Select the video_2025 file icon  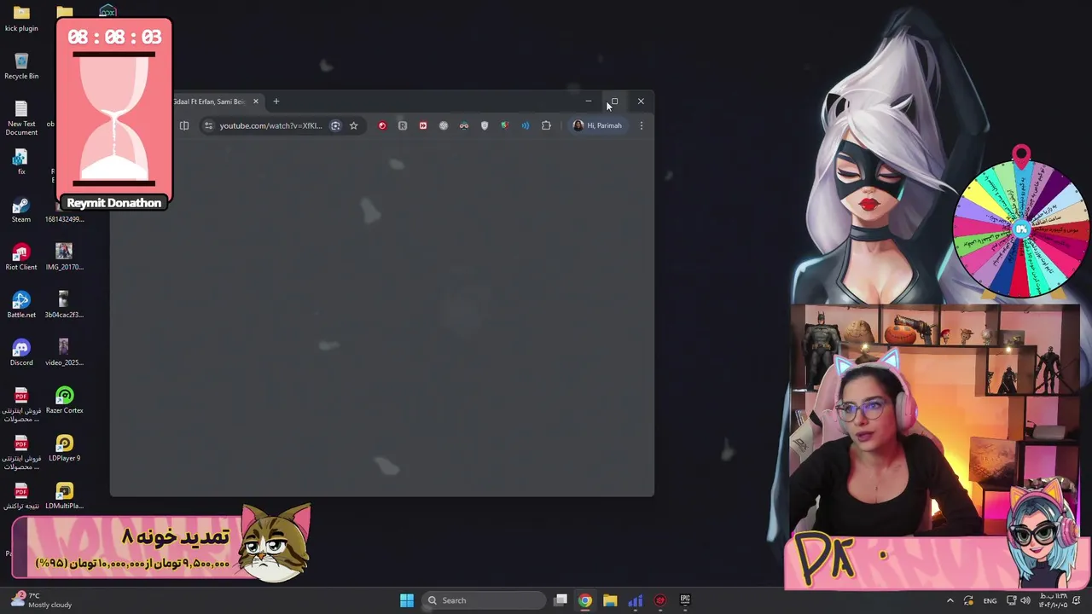point(64,352)
